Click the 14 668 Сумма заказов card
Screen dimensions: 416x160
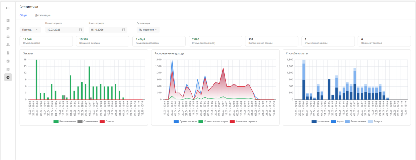tap(46, 41)
